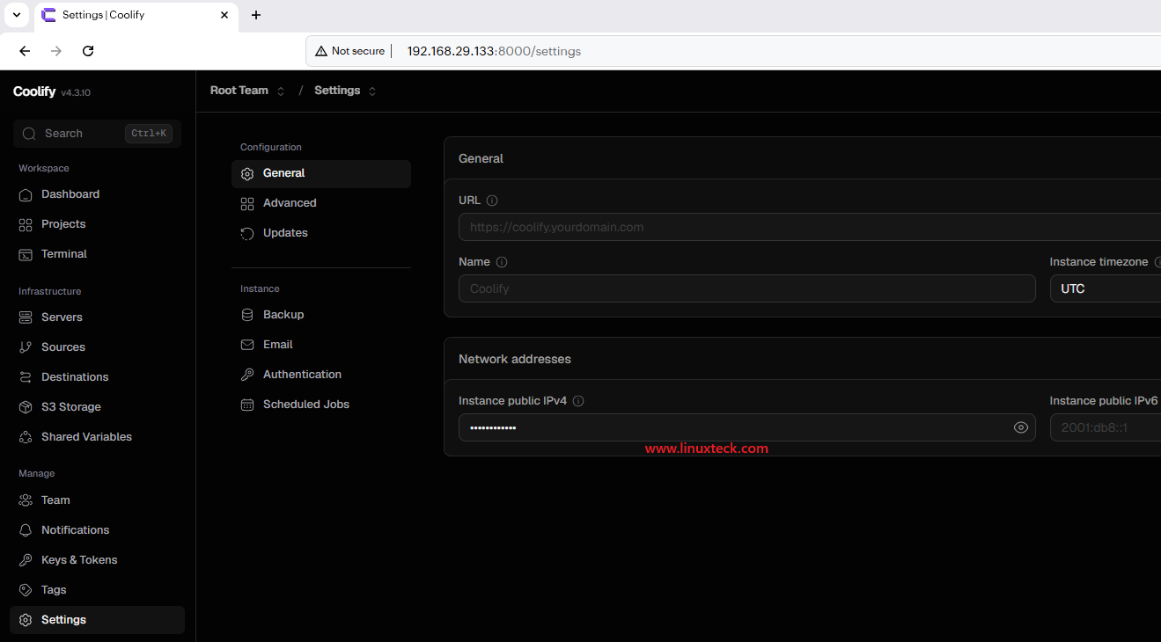Open the Destinations page
Viewport: 1161px width, 642px height.
click(x=97, y=377)
